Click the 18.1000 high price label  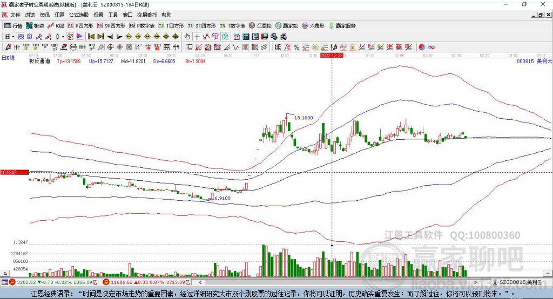click(x=304, y=118)
